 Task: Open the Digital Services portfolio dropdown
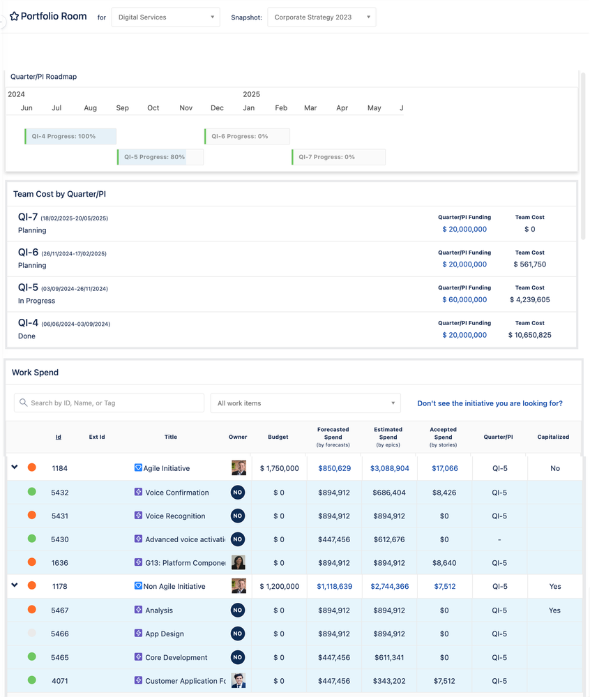pos(165,17)
